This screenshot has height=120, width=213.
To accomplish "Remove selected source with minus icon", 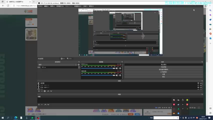I will (42, 91).
